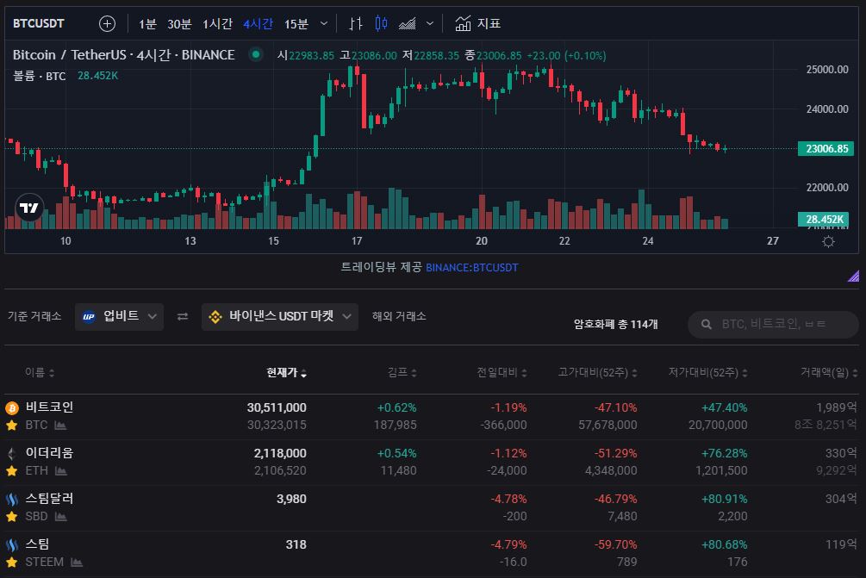
Task: Click the +76.28% low comparison value
Action: [724, 454]
